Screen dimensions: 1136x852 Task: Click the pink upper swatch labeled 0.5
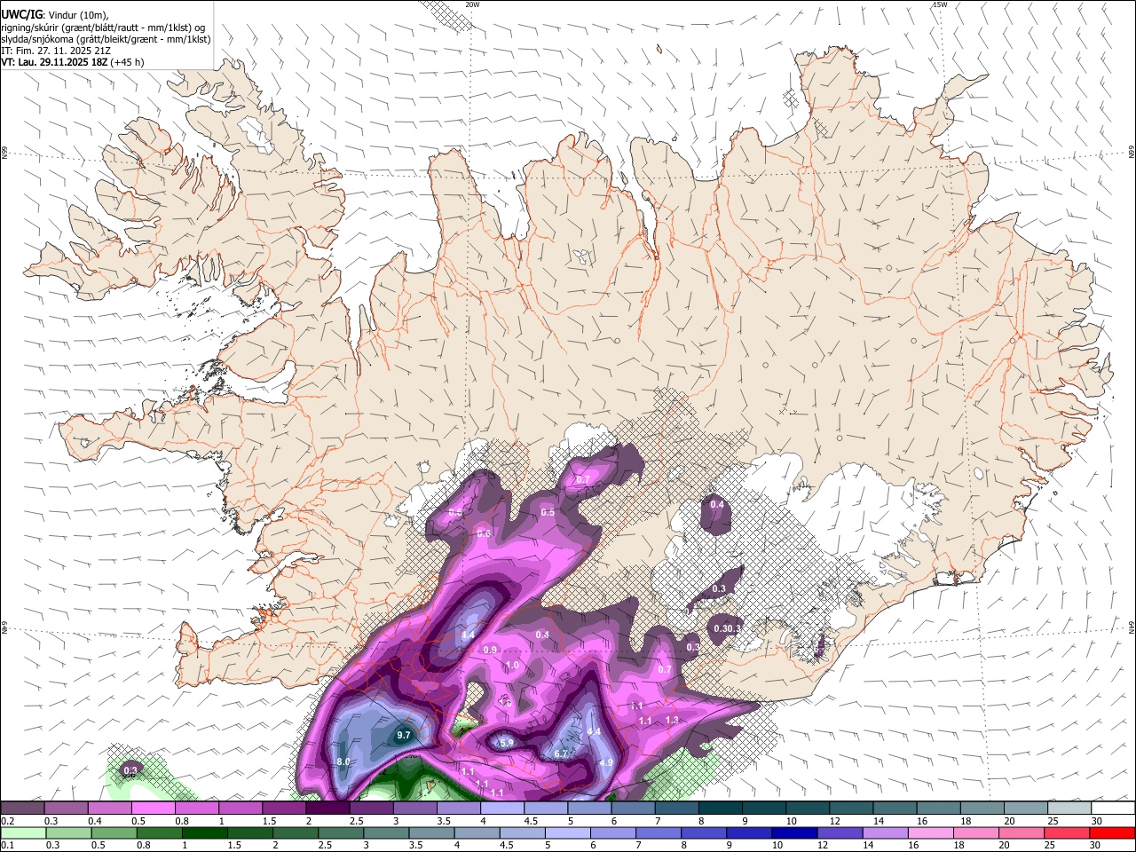click(x=153, y=808)
